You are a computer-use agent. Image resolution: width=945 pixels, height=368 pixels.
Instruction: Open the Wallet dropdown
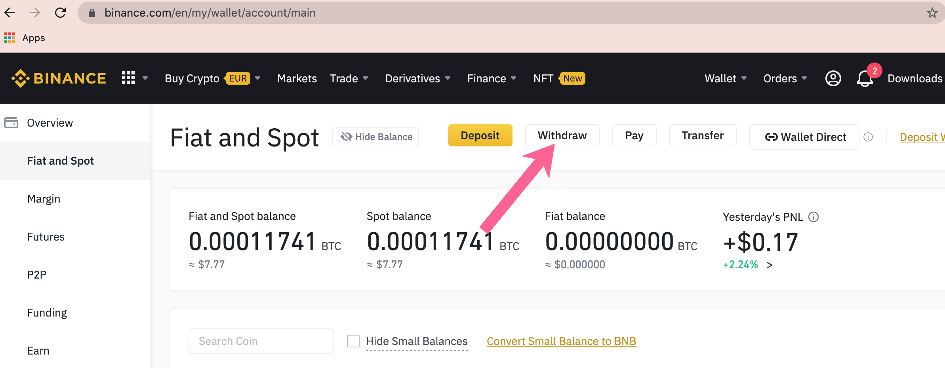tap(726, 78)
